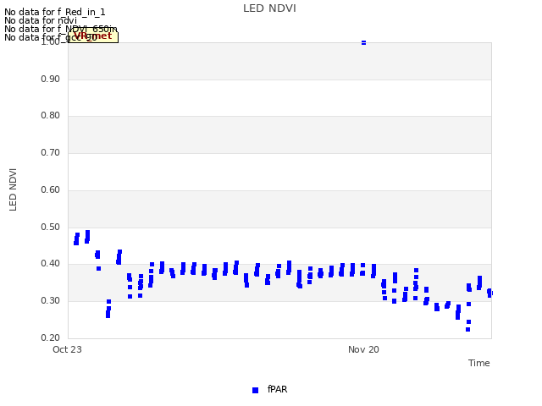Click the vertical LED NDVI y-axis label
The height and width of the screenshot is (406, 542).
[13, 189]
